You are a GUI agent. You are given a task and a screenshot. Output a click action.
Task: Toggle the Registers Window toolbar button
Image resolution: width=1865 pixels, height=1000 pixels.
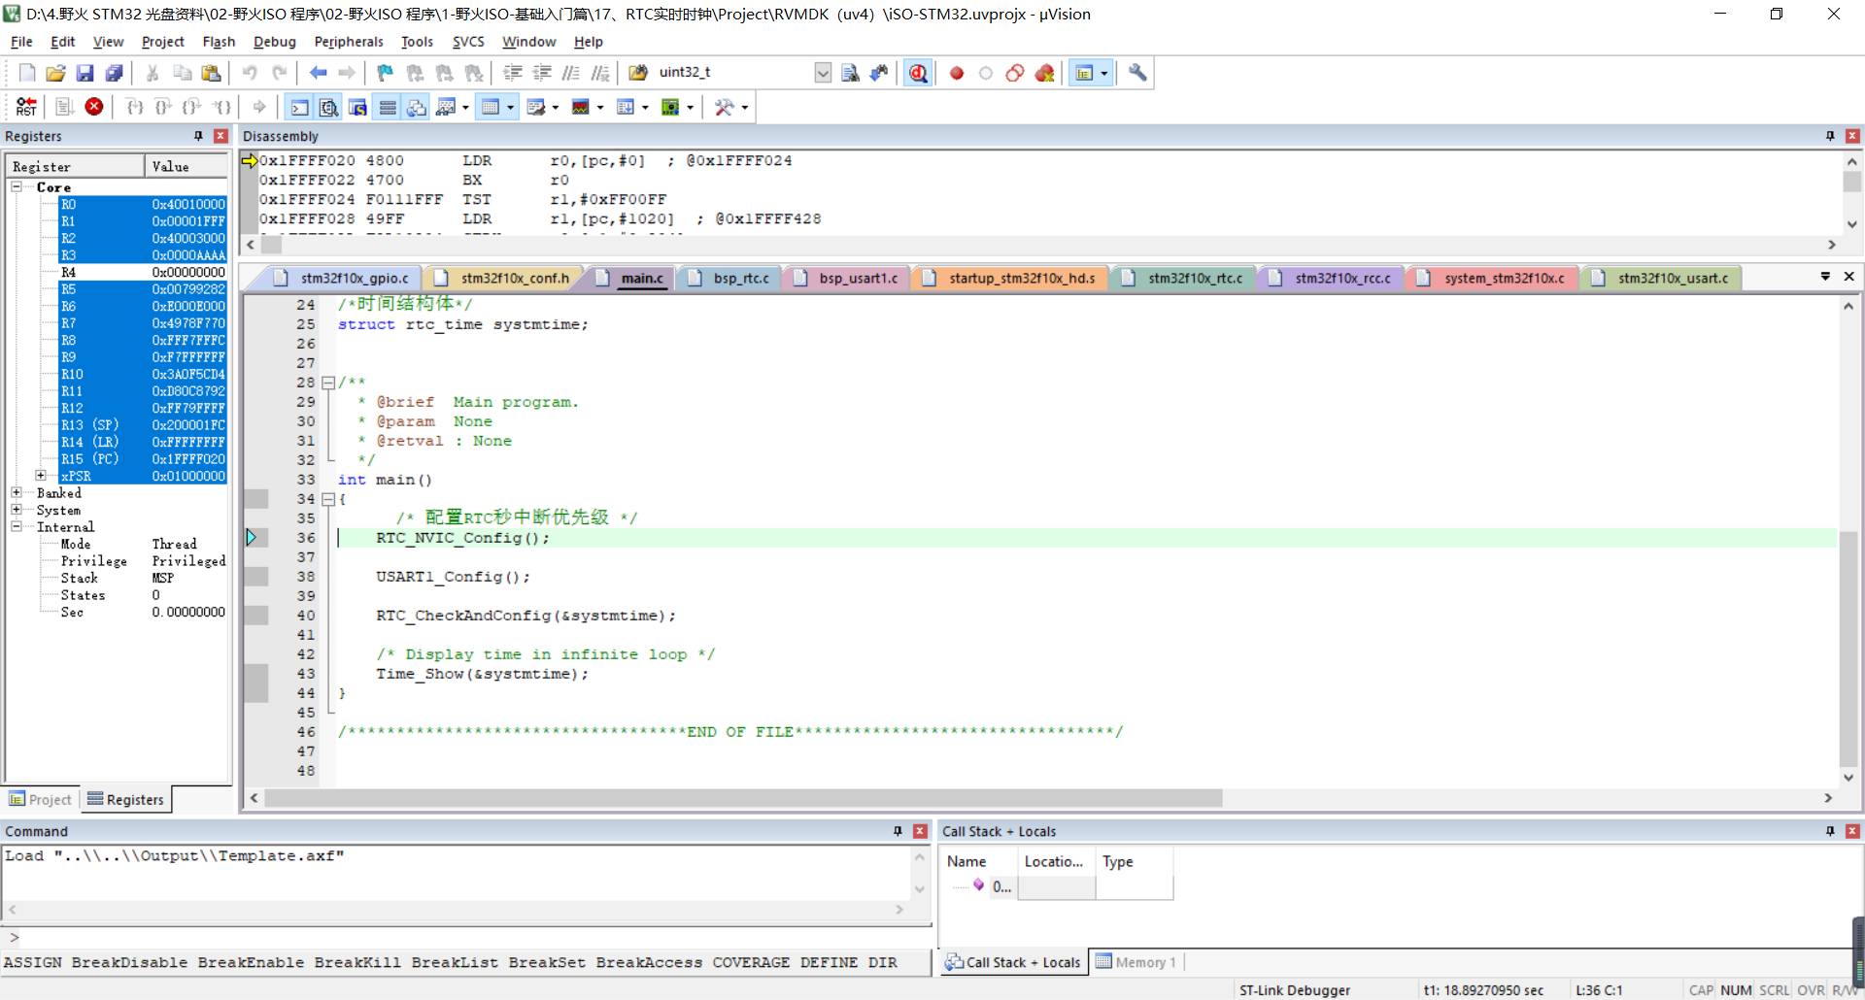(388, 107)
